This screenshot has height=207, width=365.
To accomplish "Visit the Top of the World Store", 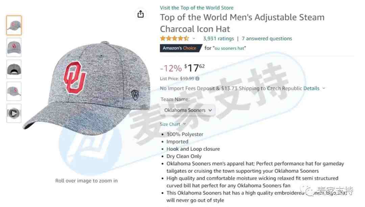I will pos(196,8).
